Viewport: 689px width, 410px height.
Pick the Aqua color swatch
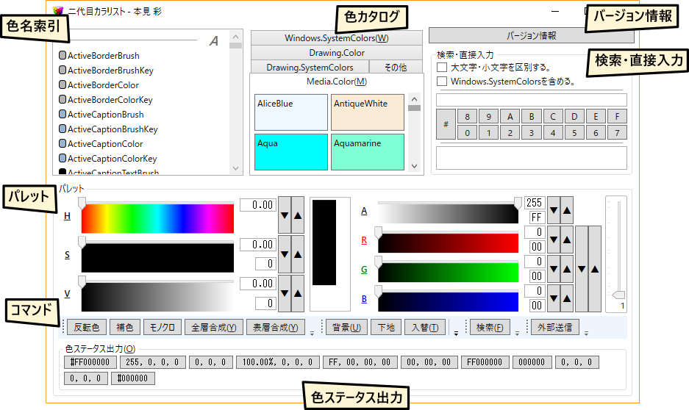coord(291,152)
